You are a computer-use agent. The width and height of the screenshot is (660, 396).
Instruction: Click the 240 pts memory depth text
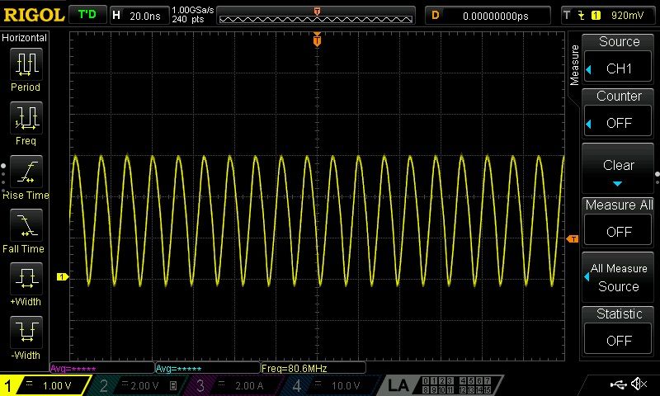[x=188, y=19]
